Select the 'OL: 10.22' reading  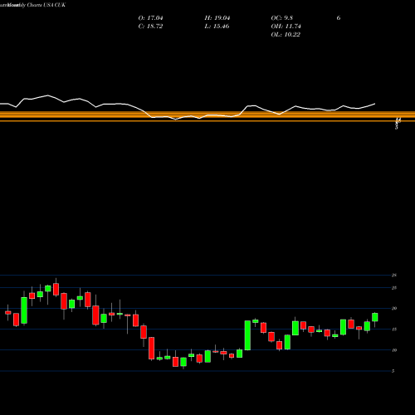(x=286, y=35)
